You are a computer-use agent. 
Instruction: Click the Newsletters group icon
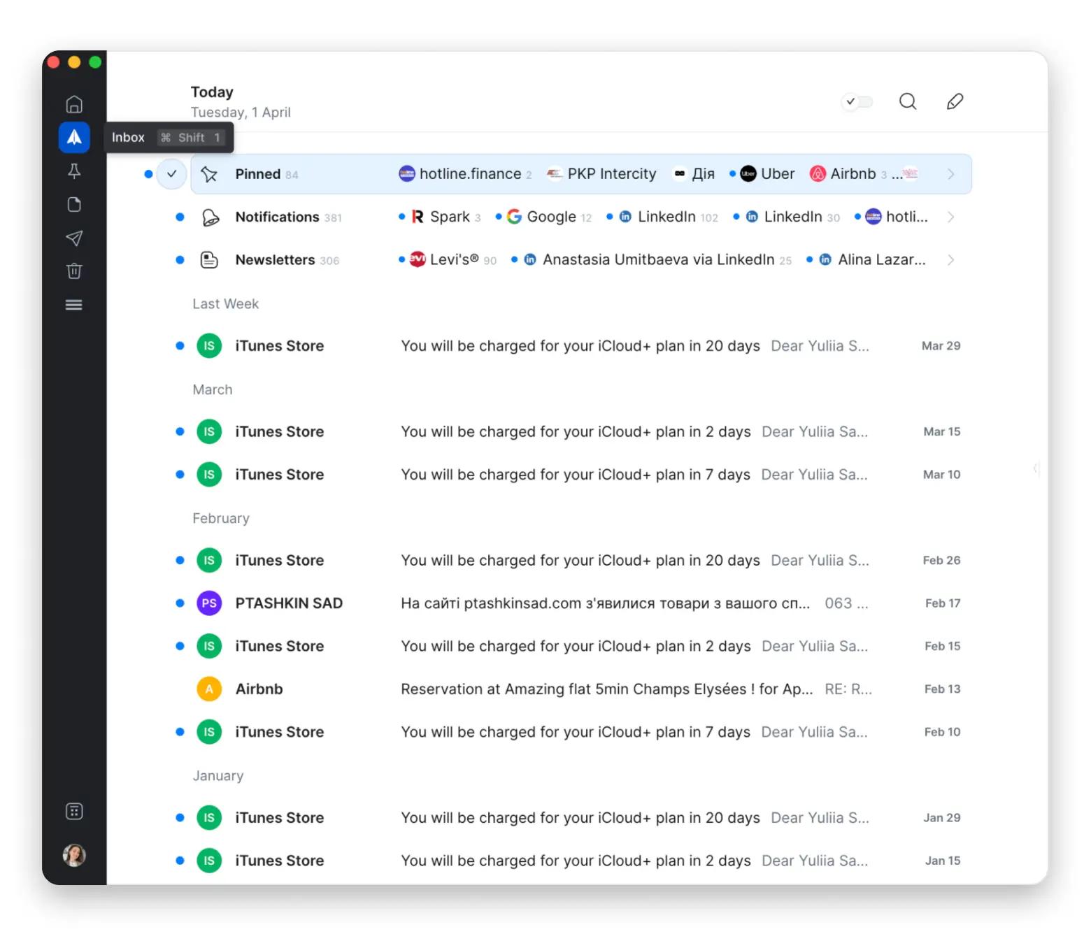[x=209, y=260]
